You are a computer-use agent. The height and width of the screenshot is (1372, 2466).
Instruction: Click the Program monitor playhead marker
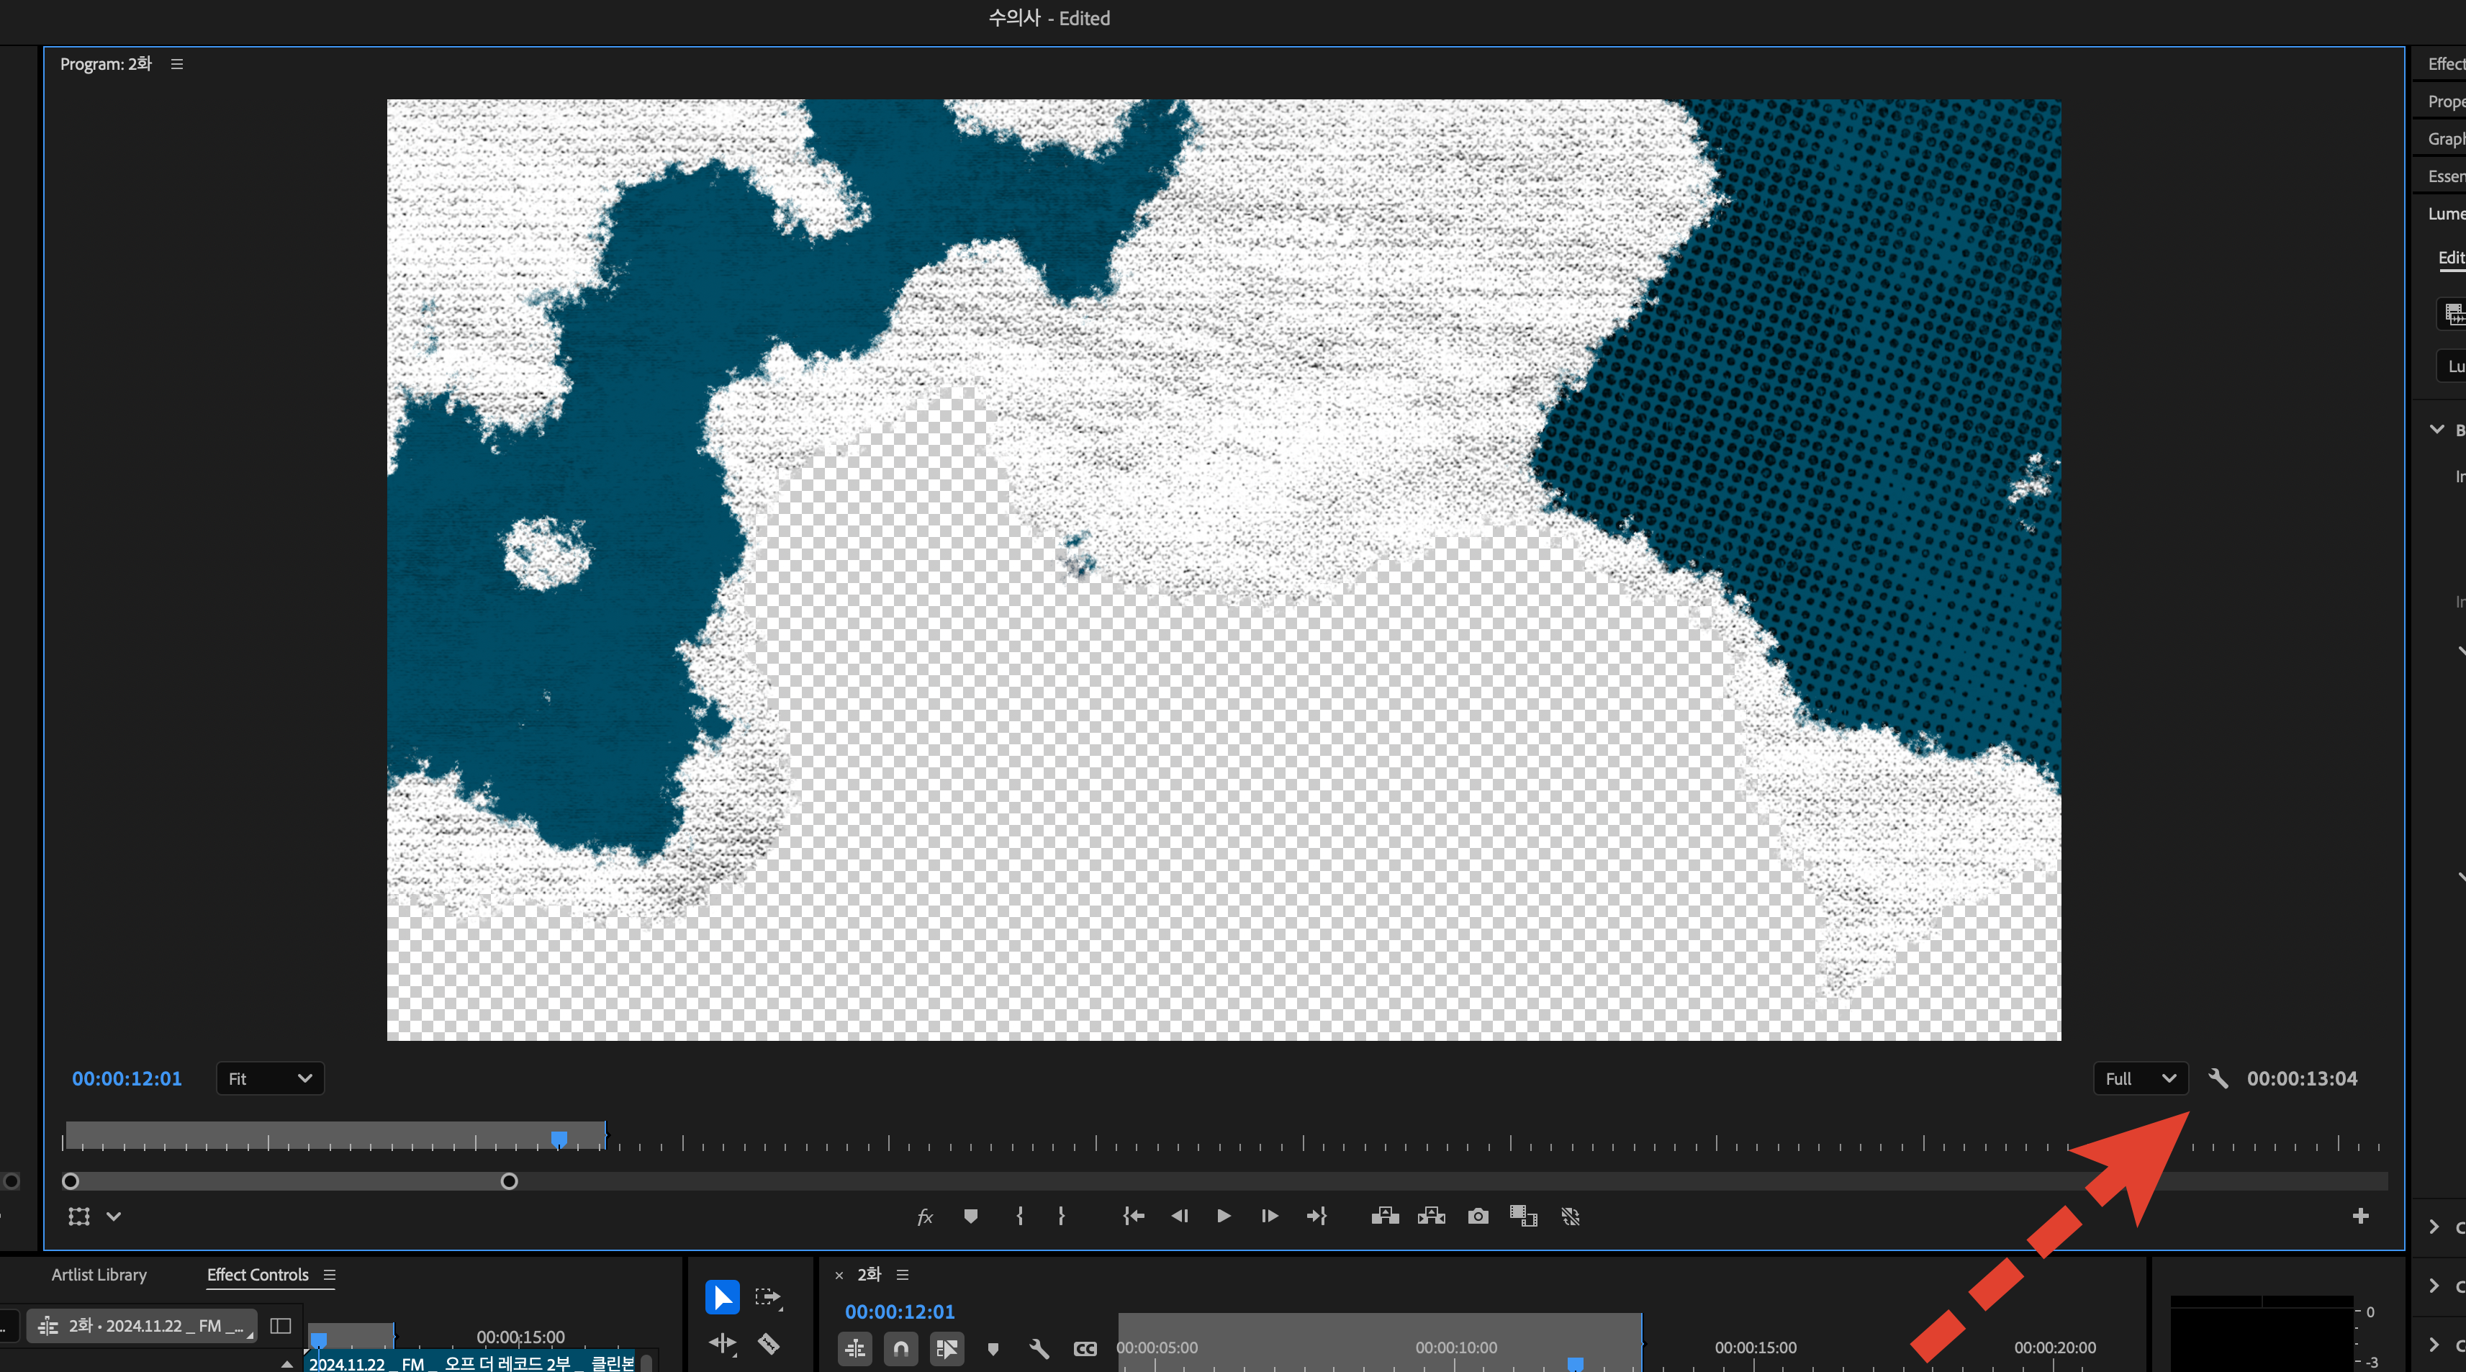click(559, 1137)
